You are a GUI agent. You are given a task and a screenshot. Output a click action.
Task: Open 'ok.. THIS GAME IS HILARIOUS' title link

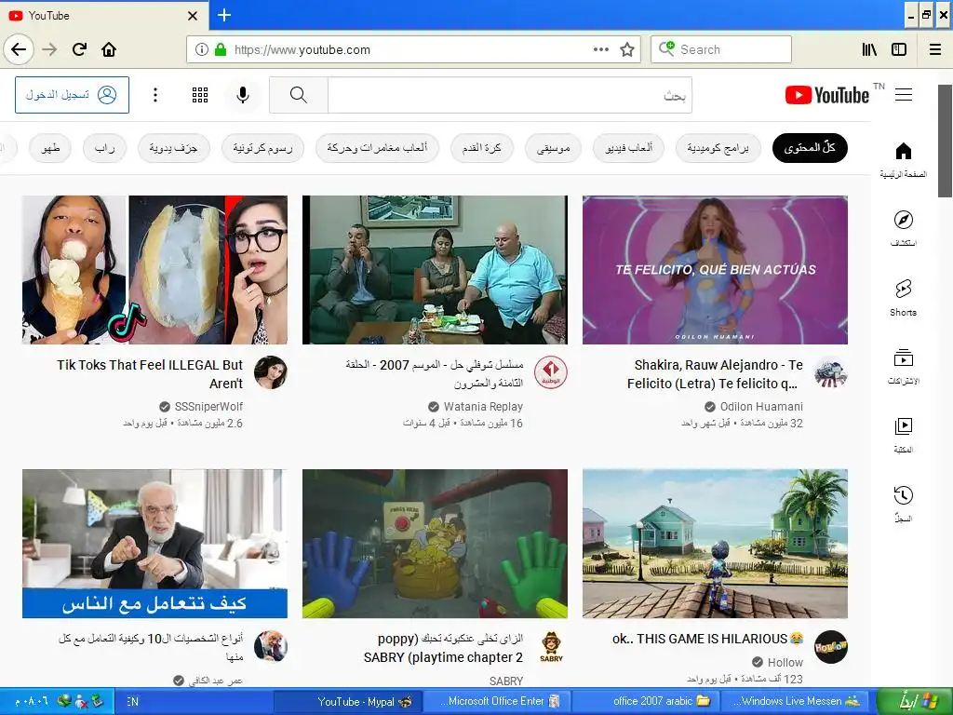tap(708, 639)
